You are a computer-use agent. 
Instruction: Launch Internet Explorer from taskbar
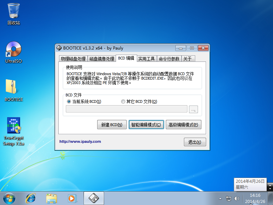31,199
